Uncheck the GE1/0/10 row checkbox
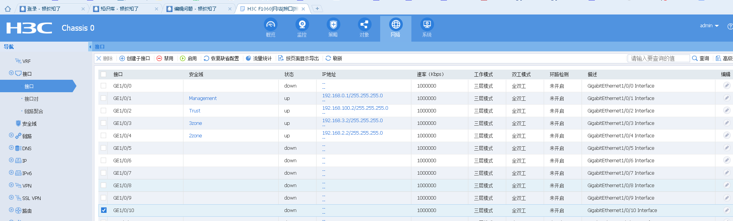Screen dimensions: 733x221 (x=104, y=210)
